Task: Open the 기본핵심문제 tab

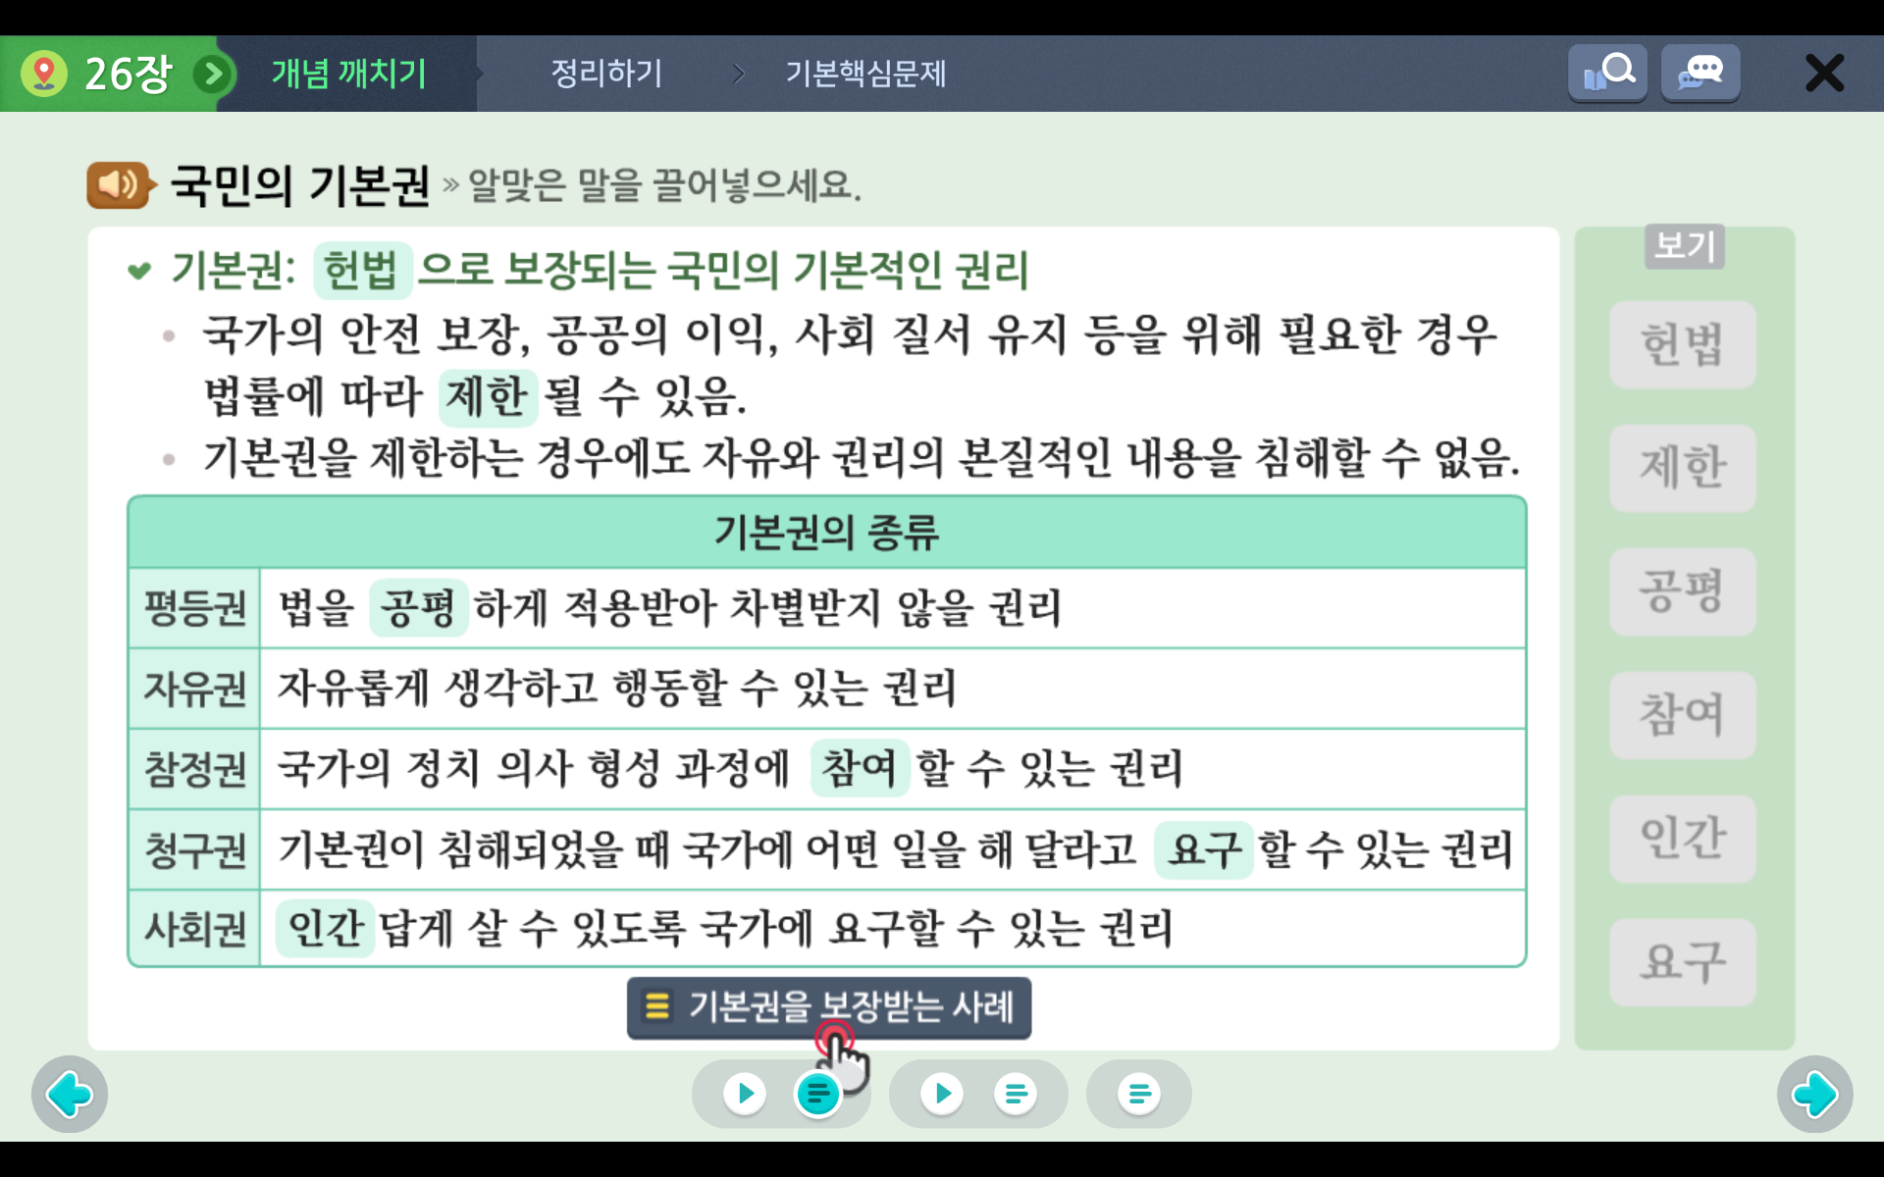Action: point(865,73)
